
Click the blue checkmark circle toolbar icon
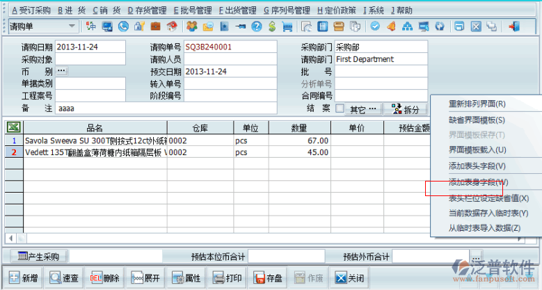374,26
